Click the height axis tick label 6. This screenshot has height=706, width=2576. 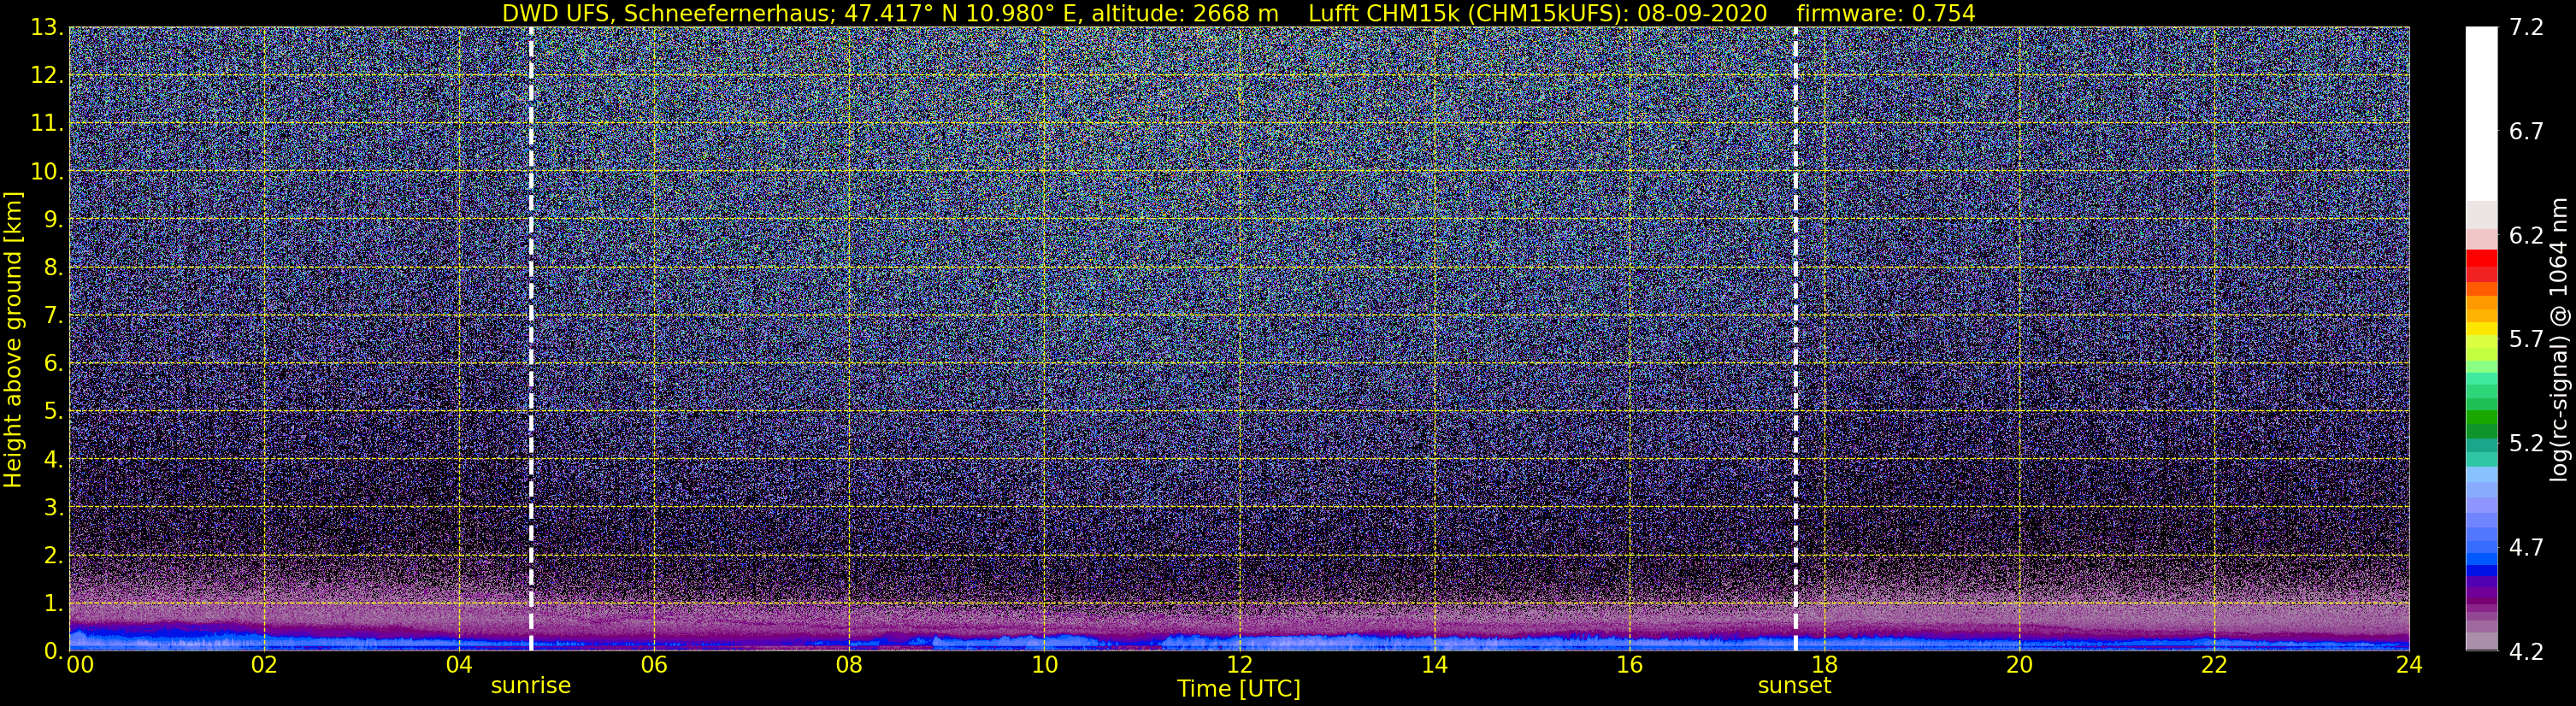pyautogui.click(x=54, y=364)
